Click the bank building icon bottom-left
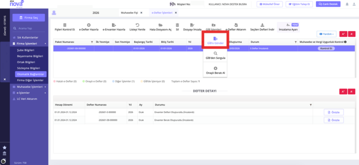This screenshot has width=359, height=165. click(5, 153)
